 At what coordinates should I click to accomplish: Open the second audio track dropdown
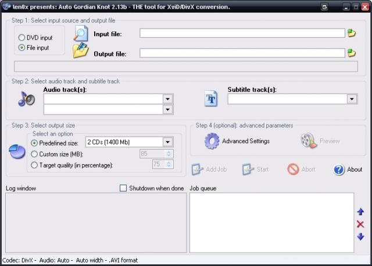[x=168, y=109]
